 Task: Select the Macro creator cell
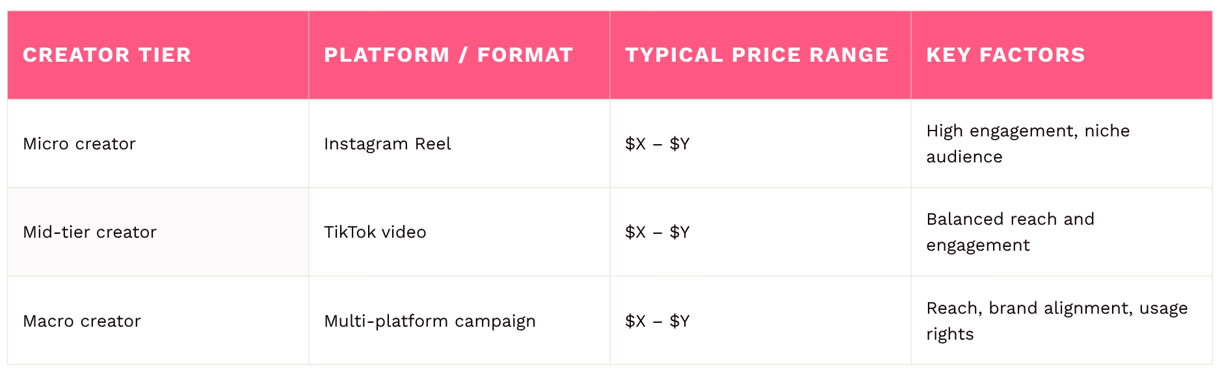click(x=82, y=321)
